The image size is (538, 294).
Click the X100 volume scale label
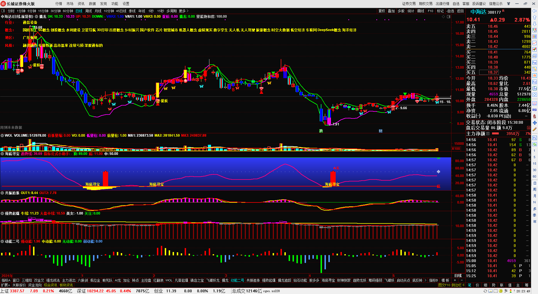pos(456,149)
